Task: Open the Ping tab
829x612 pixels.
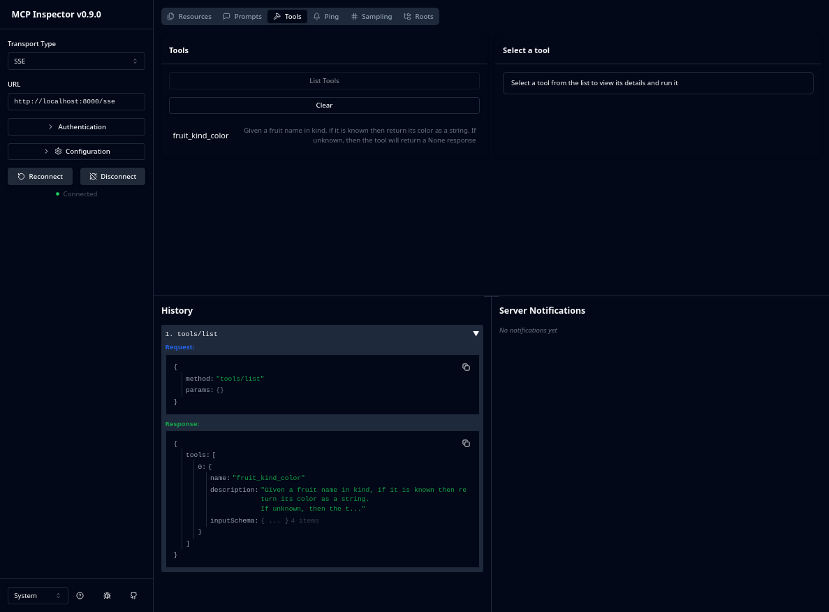Action: 325,16
